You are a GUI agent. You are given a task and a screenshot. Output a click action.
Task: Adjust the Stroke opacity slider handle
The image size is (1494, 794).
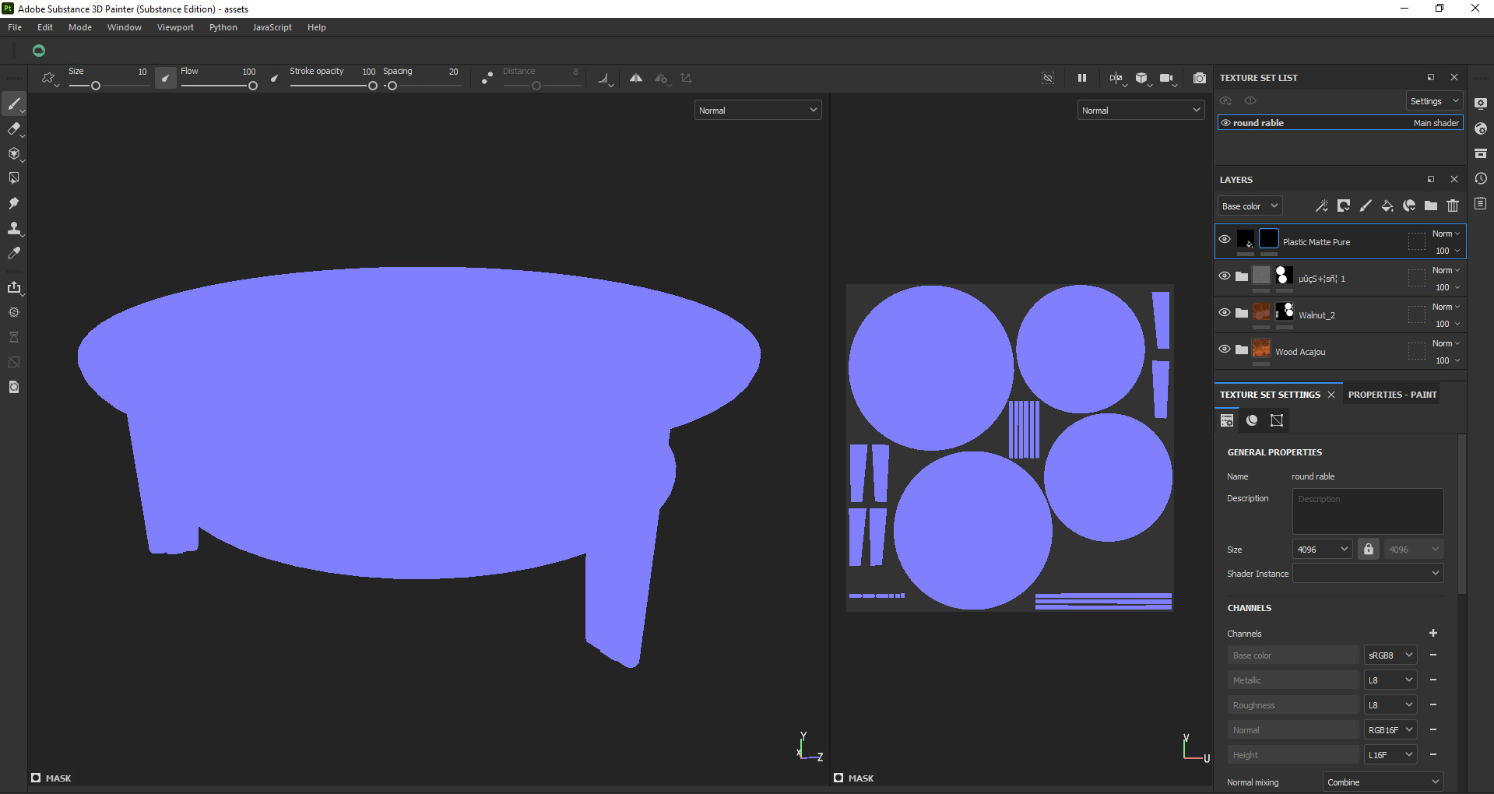coord(373,86)
